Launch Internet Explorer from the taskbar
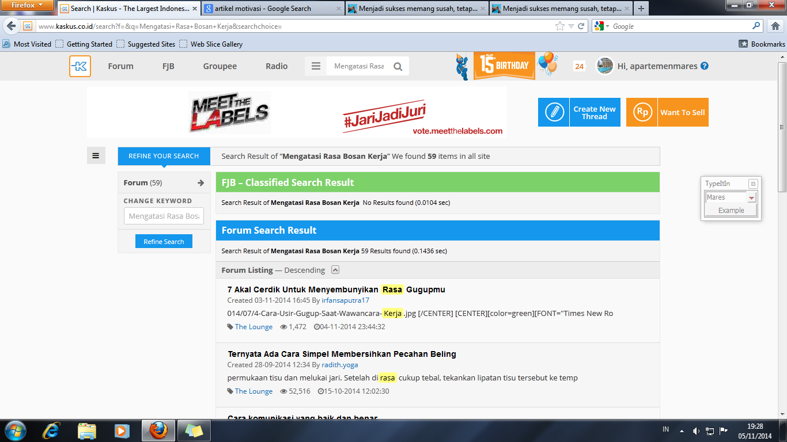Image resolution: width=787 pixels, height=442 pixels. tap(51, 430)
